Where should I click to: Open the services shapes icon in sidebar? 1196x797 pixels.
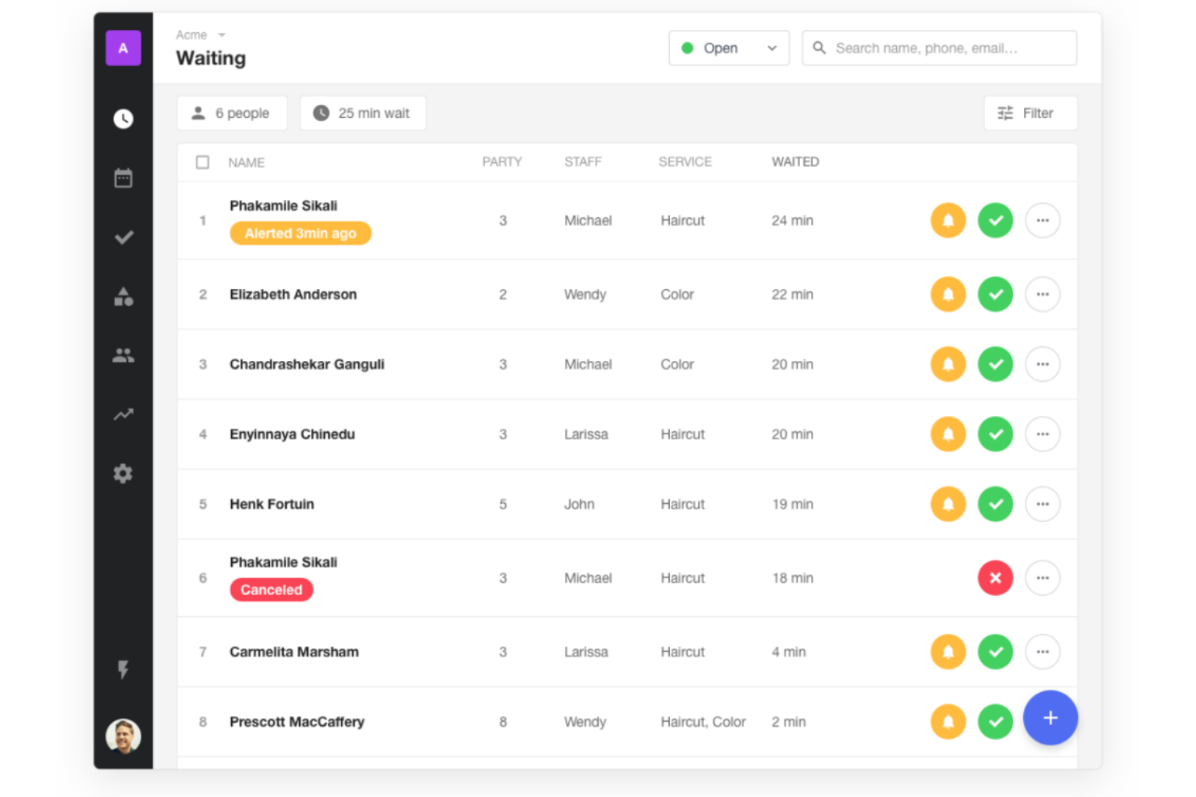point(123,296)
